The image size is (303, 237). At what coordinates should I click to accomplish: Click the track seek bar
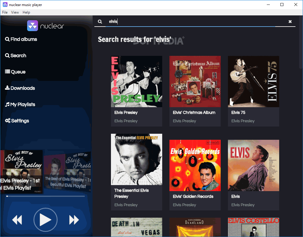[46, 196]
